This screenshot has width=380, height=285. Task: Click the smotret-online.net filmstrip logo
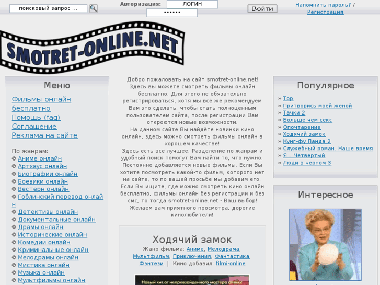tap(93, 47)
